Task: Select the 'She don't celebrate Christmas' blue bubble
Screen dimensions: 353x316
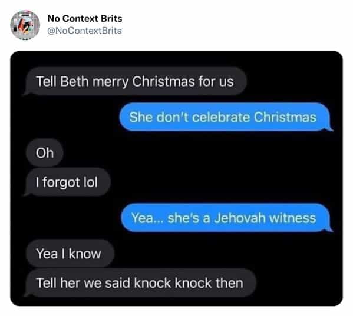Action: [226, 117]
